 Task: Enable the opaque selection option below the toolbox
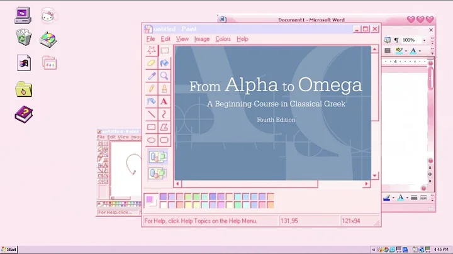(x=158, y=157)
